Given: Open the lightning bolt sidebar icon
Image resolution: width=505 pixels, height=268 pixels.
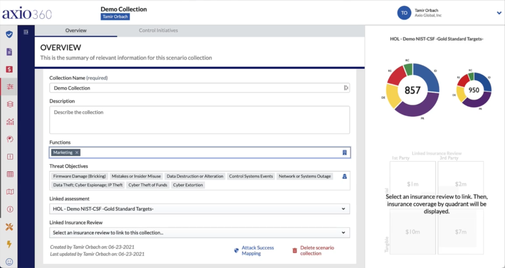Looking at the screenshot, I should 9,244.
